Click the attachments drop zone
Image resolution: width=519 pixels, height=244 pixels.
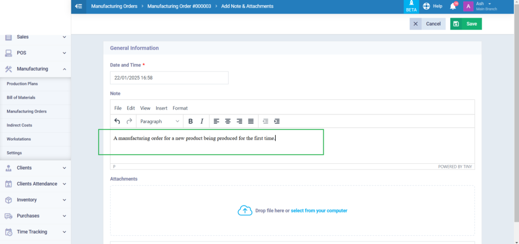pos(292,211)
